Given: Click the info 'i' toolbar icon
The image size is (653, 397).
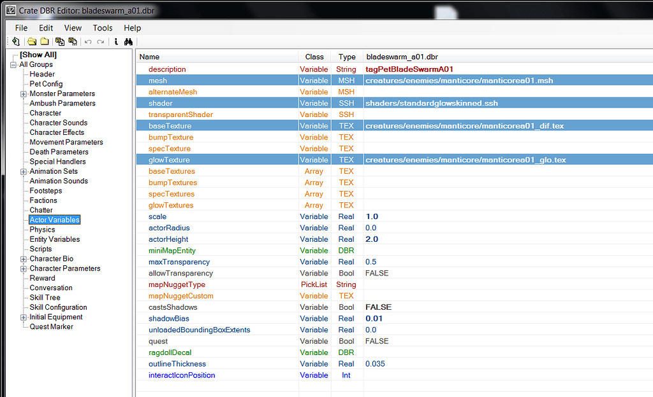Looking at the screenshot, I should pyautogui.click(x=116, y=42).
